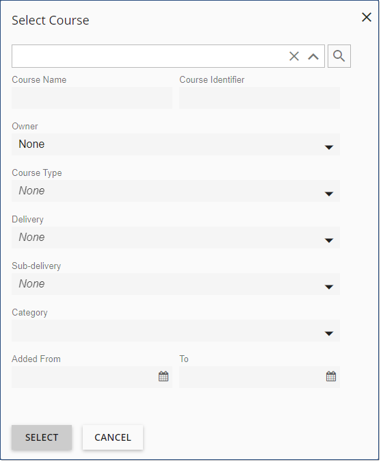The image size is (381, 462).
Task: Click the magnifier search icon
Action: [339, 56]
